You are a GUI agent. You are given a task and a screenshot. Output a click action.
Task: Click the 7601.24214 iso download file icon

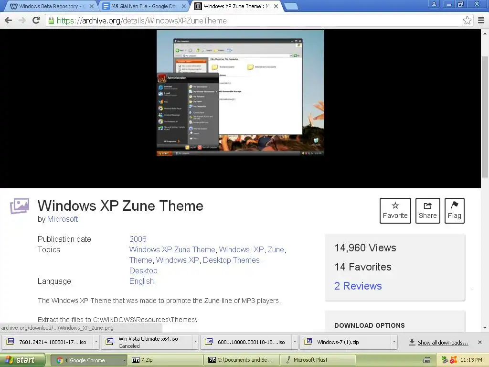(11, 342)
